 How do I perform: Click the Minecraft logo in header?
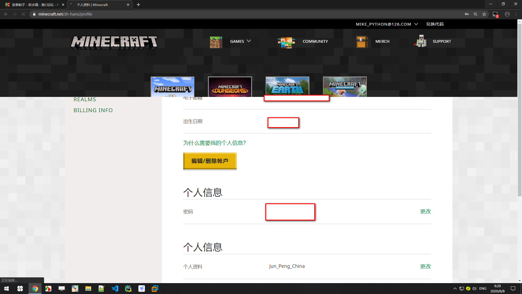(x=114, y=42)
